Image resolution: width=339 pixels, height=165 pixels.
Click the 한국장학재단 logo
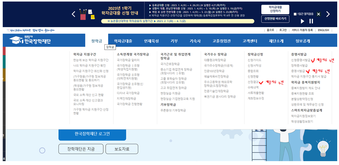tap(30, 40)
